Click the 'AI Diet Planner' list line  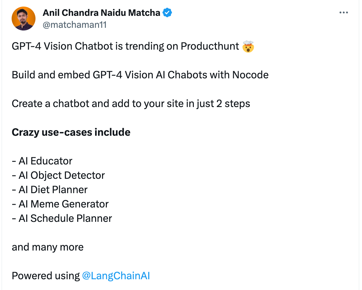tap(50, 190)
